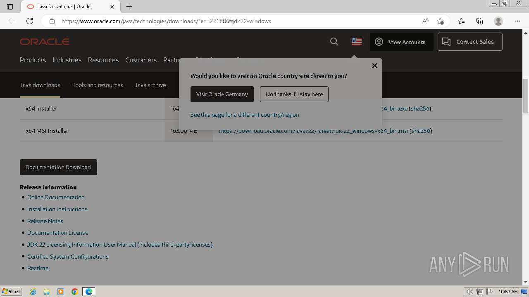Image resolution: width=529 pixels, height=297 pixels.
Task: Open the site search magnifier icon
Action: point(334,42)
